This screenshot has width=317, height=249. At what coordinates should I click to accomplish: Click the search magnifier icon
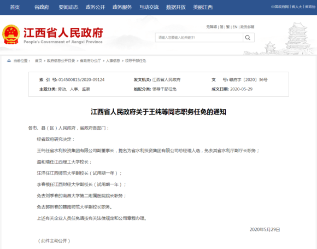click(248, 37)
